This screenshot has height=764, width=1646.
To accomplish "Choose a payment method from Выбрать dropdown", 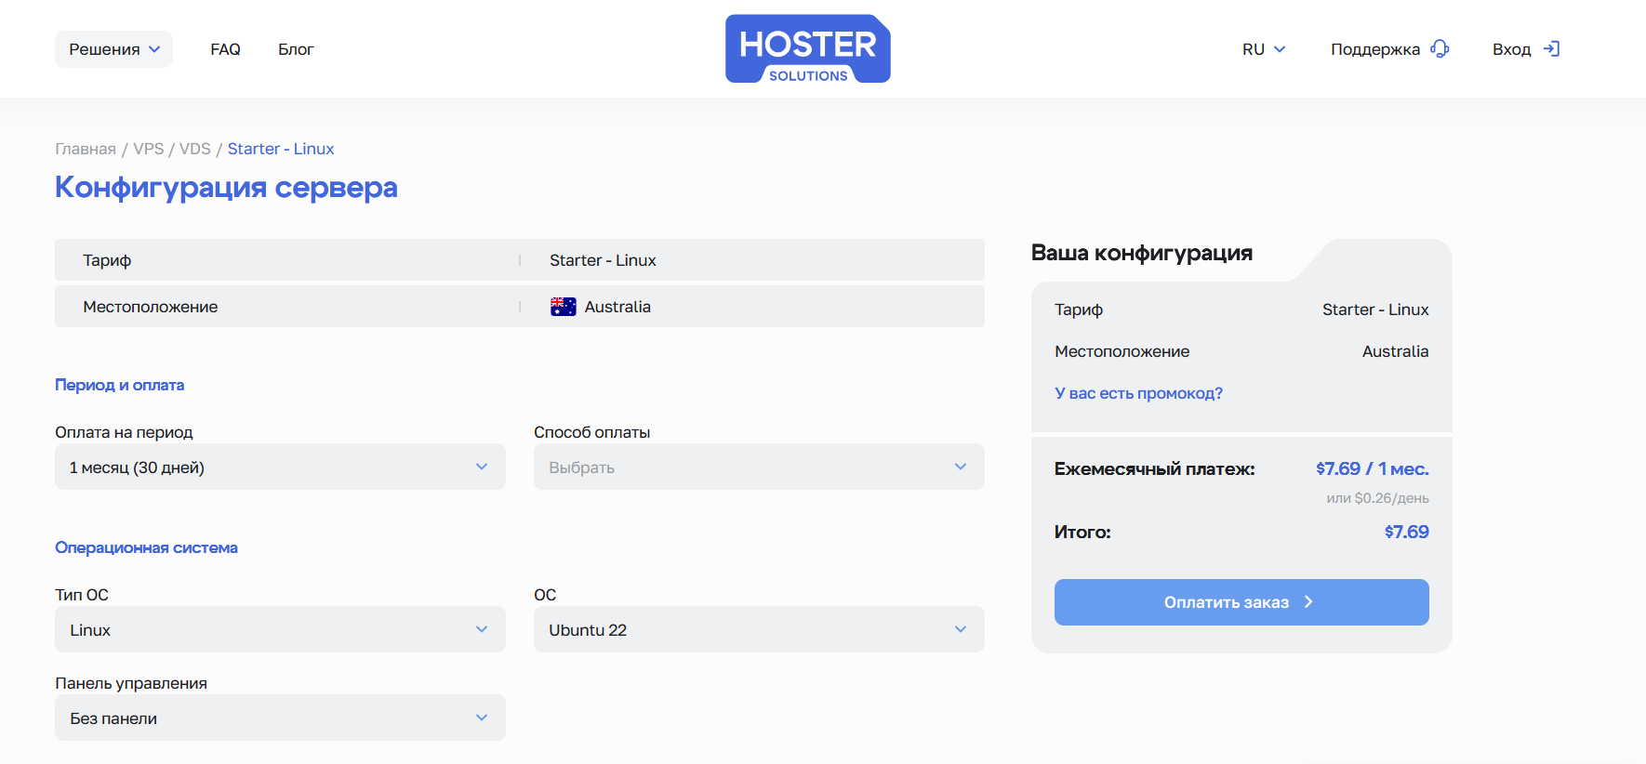I will click(x=758, y=467).
